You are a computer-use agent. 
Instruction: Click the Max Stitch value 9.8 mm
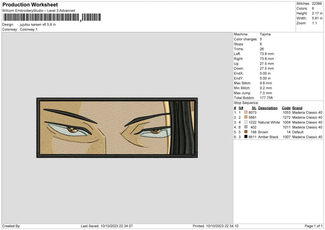click(266, 83)
